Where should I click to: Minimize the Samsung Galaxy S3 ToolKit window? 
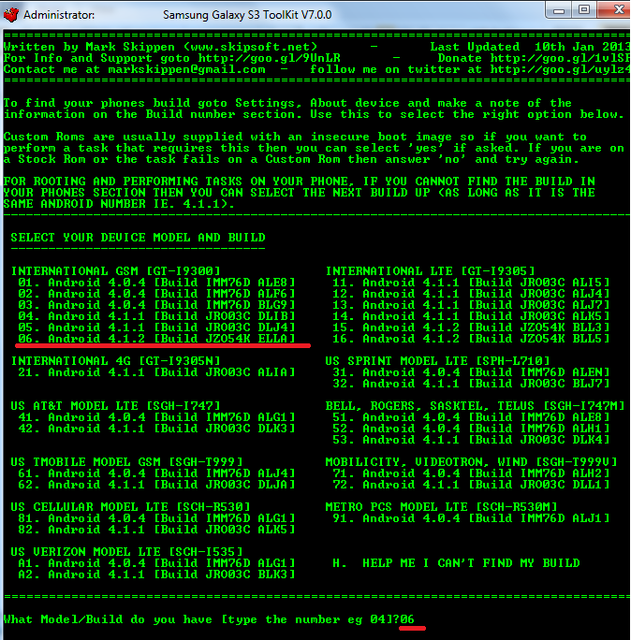[x=558, y=10]
